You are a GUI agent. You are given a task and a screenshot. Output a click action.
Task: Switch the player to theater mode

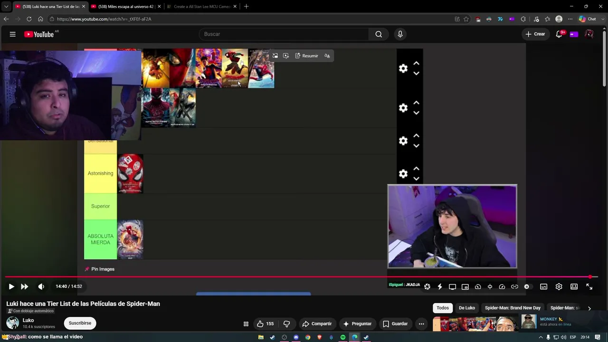(x=574, y=287)
